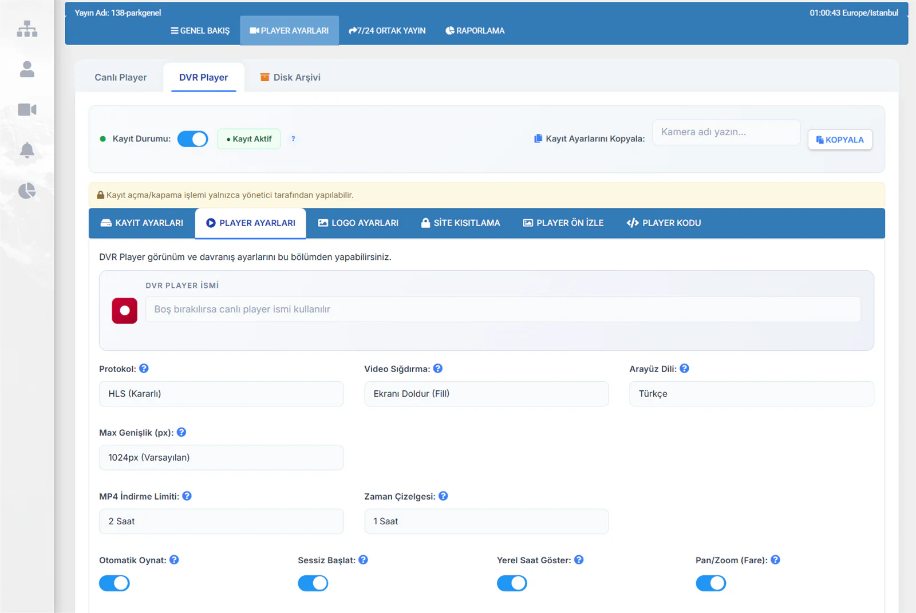
Task: Click the red DVR record icon
Action: [125, 311]
